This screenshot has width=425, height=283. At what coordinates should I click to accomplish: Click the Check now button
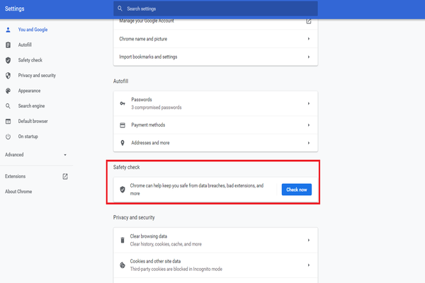point(297,190)
